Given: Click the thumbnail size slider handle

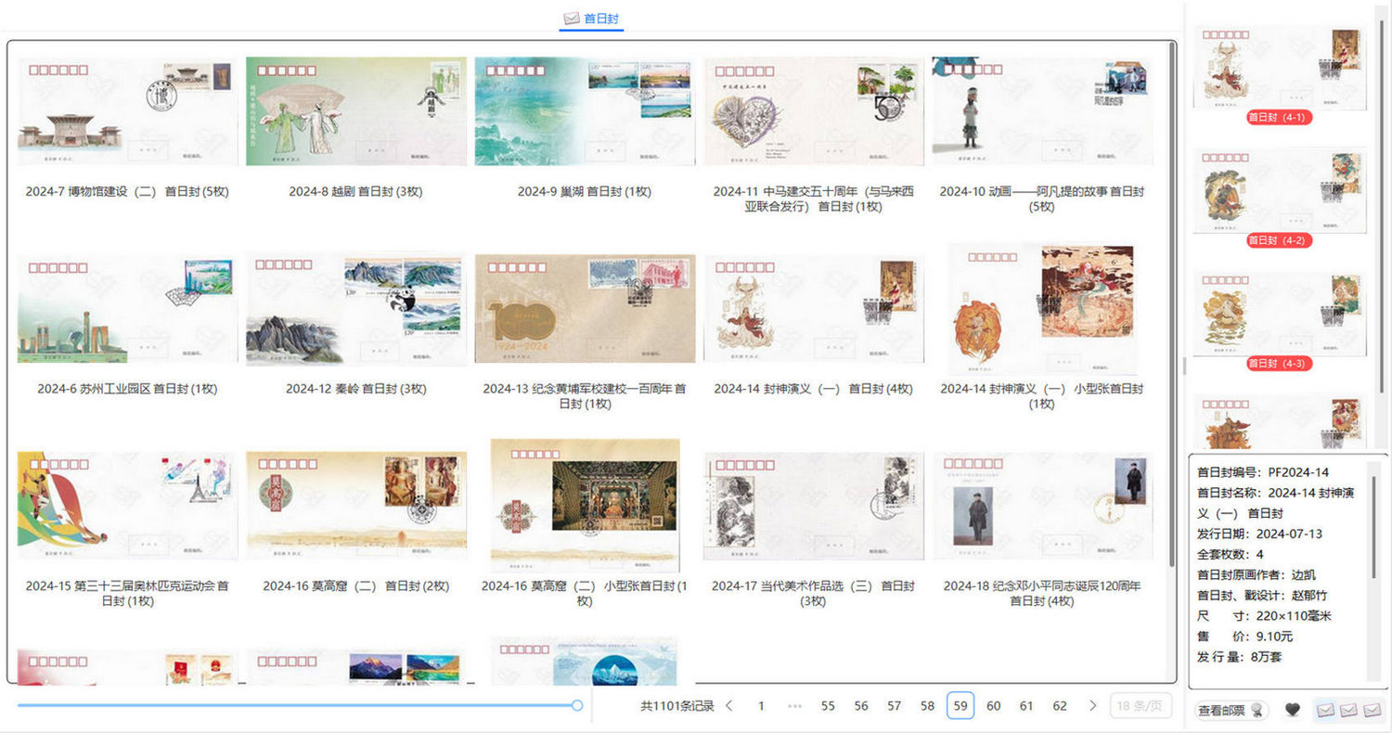Looking at the screenshot, I should coord(577,706).
